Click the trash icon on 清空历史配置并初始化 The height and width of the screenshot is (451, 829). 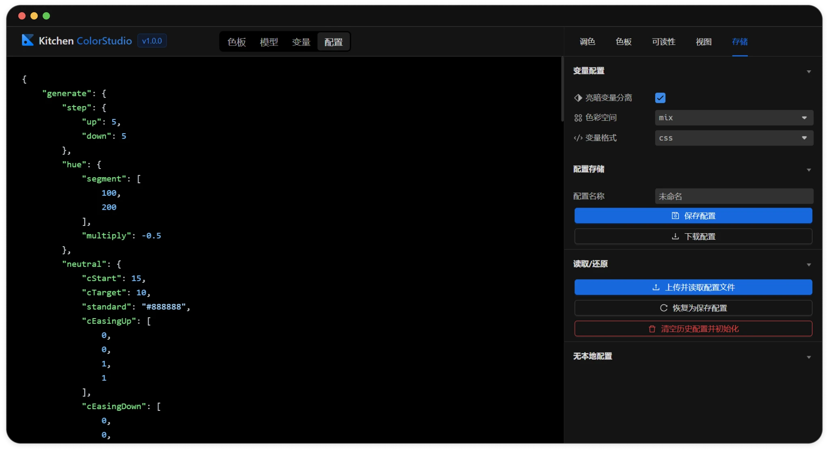[x=652, y=329]
